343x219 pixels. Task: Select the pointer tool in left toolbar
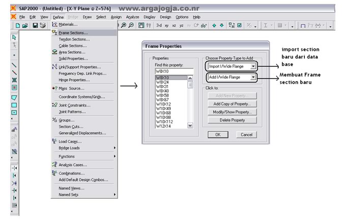[x=14, y=38]
